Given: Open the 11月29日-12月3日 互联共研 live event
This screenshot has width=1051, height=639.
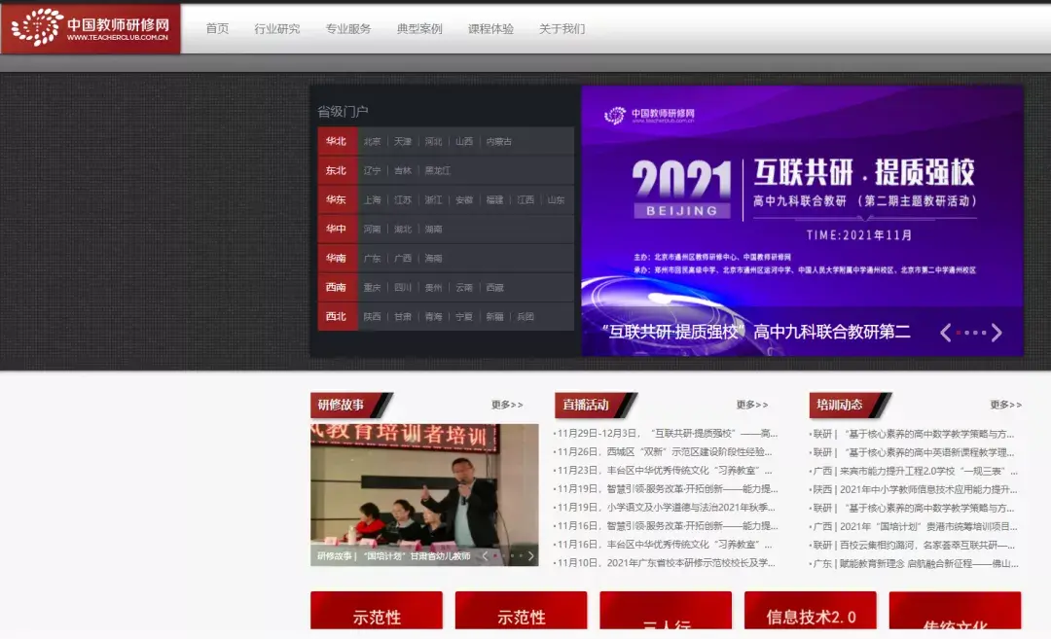Looking at the screenshot, I should [x=666, y=434].
